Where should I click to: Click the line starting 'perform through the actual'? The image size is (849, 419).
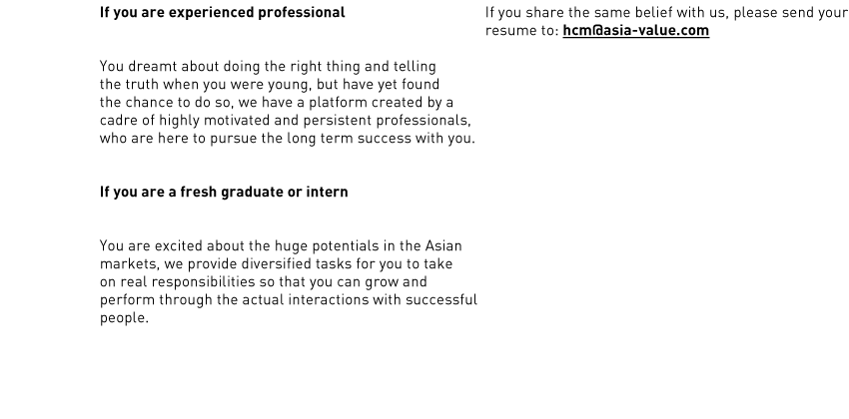point(288,299)
